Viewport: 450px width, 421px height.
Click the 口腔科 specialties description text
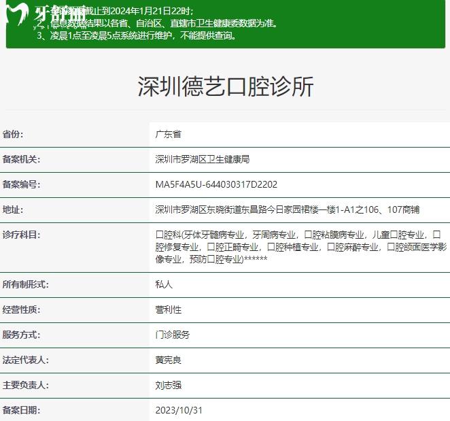pyautogui.click(x=301, y=247)
